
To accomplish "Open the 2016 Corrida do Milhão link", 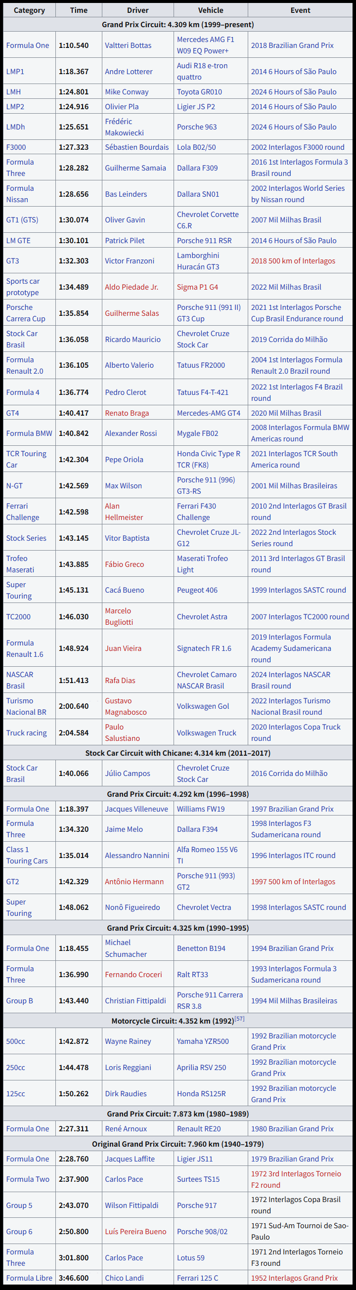I will pos(289,774).
